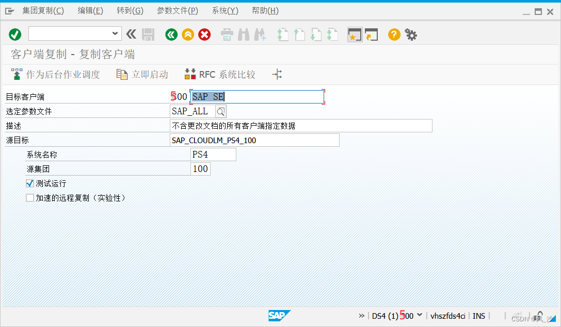Click the Next Page icon
Viewport: 561px width, 327px height.
click(316, 35)
